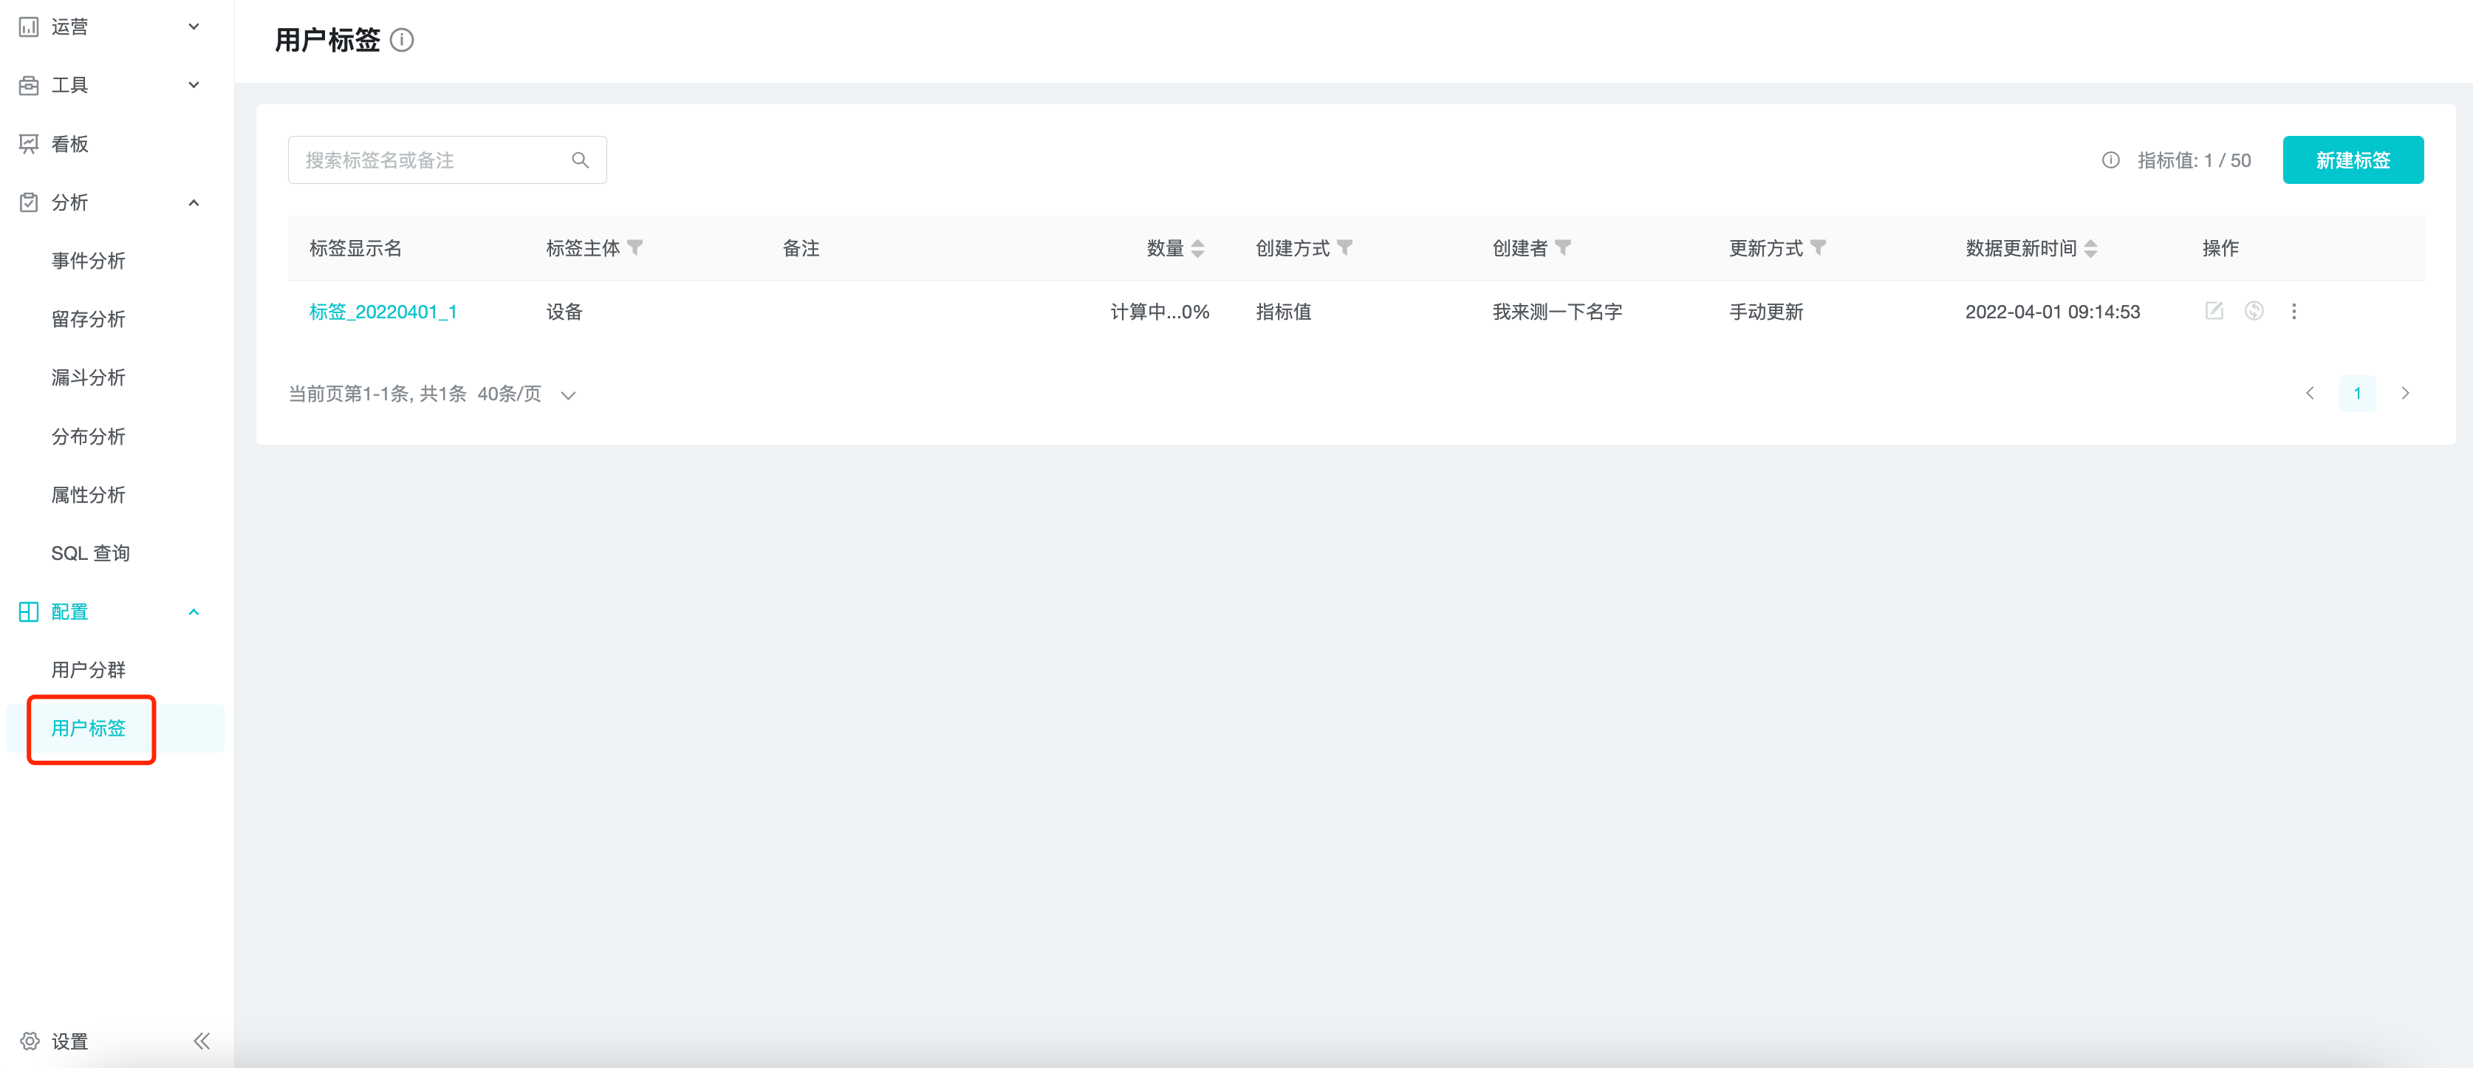Open the 40条/页 page size dropdown
Viewport: 2473px width, 1068px height.
coord(526,394)
